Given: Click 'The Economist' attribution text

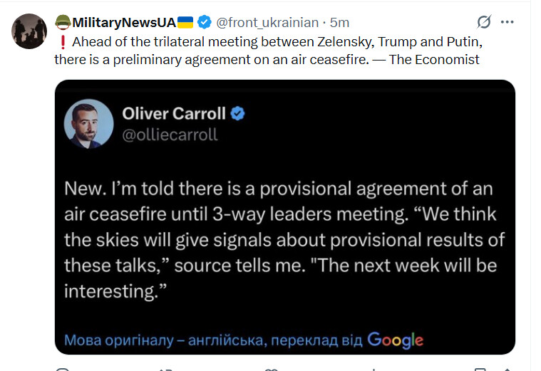Looking at the screenshot, I should [x=434, y=60].
